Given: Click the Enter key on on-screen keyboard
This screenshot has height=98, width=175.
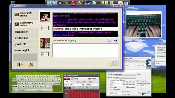Looking at the screenshot, I should pyautogui.click(x=58, y=83).
